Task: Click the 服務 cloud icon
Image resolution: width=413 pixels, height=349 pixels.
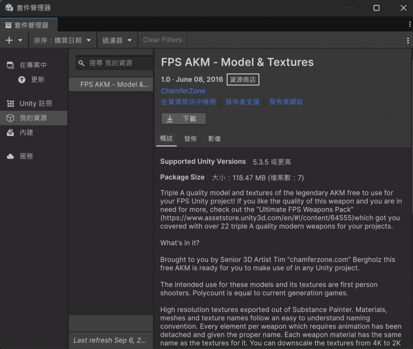Action: tap(10, 156)
